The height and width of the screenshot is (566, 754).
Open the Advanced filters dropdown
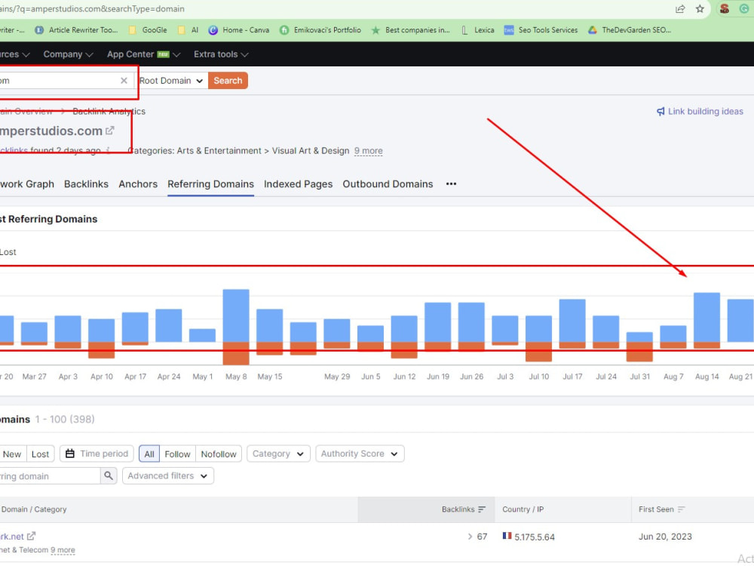168,476
